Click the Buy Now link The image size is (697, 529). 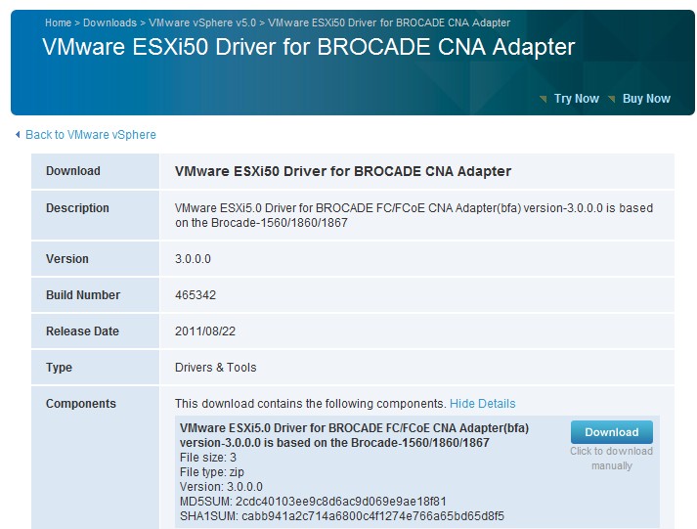click(646, 98)
